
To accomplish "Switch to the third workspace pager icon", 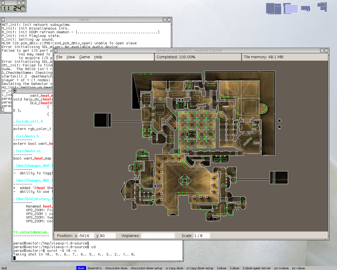I will click(x=306, y=9).
